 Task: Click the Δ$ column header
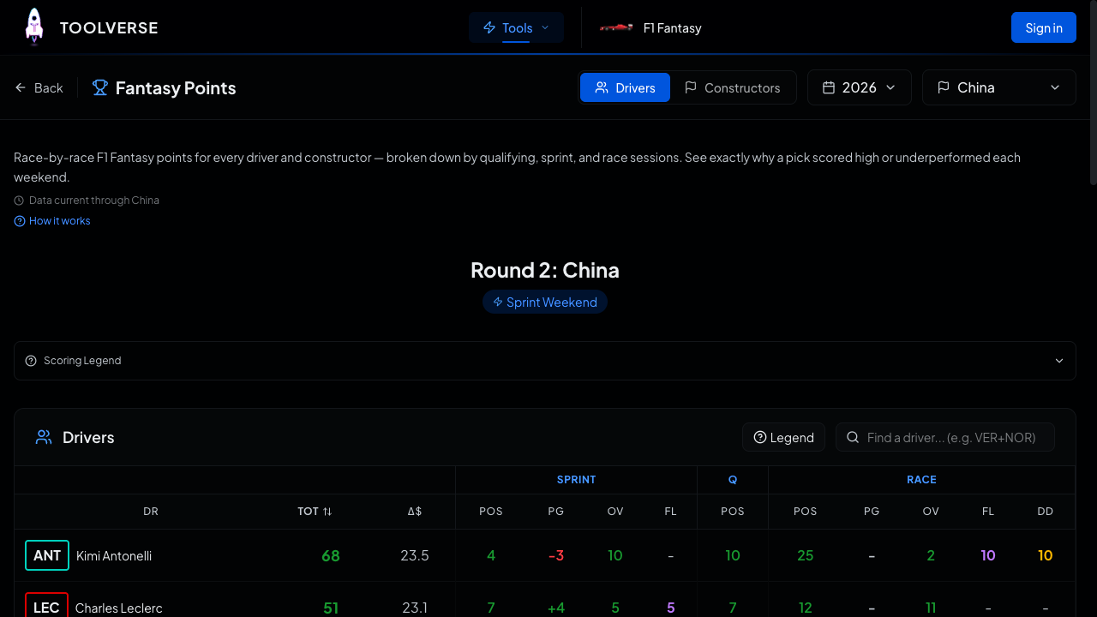pyautogui.click(x=415, y=511)
